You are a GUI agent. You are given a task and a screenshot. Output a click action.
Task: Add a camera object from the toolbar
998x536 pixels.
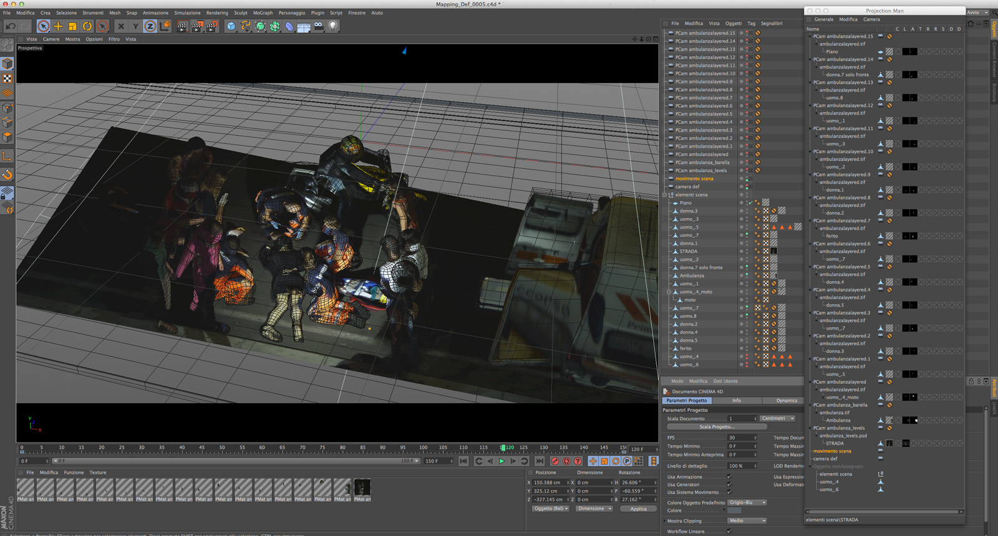point(319,26)
